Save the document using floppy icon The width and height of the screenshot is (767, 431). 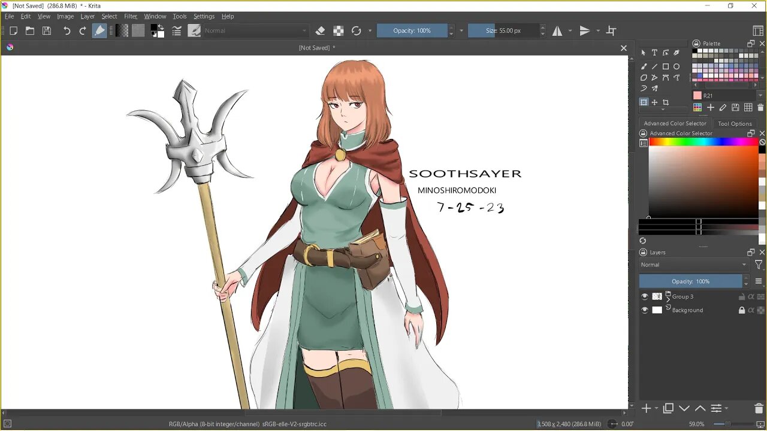[47, 31]
